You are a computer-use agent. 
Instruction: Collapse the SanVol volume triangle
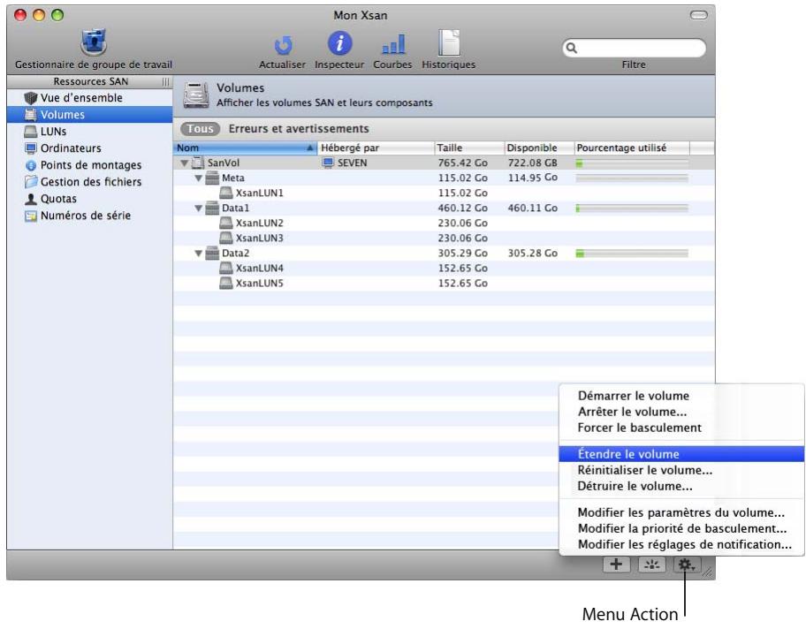point(184,163)
